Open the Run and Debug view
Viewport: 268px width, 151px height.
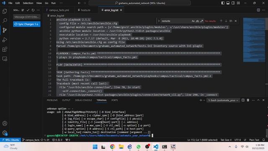(x=5, y=40)
